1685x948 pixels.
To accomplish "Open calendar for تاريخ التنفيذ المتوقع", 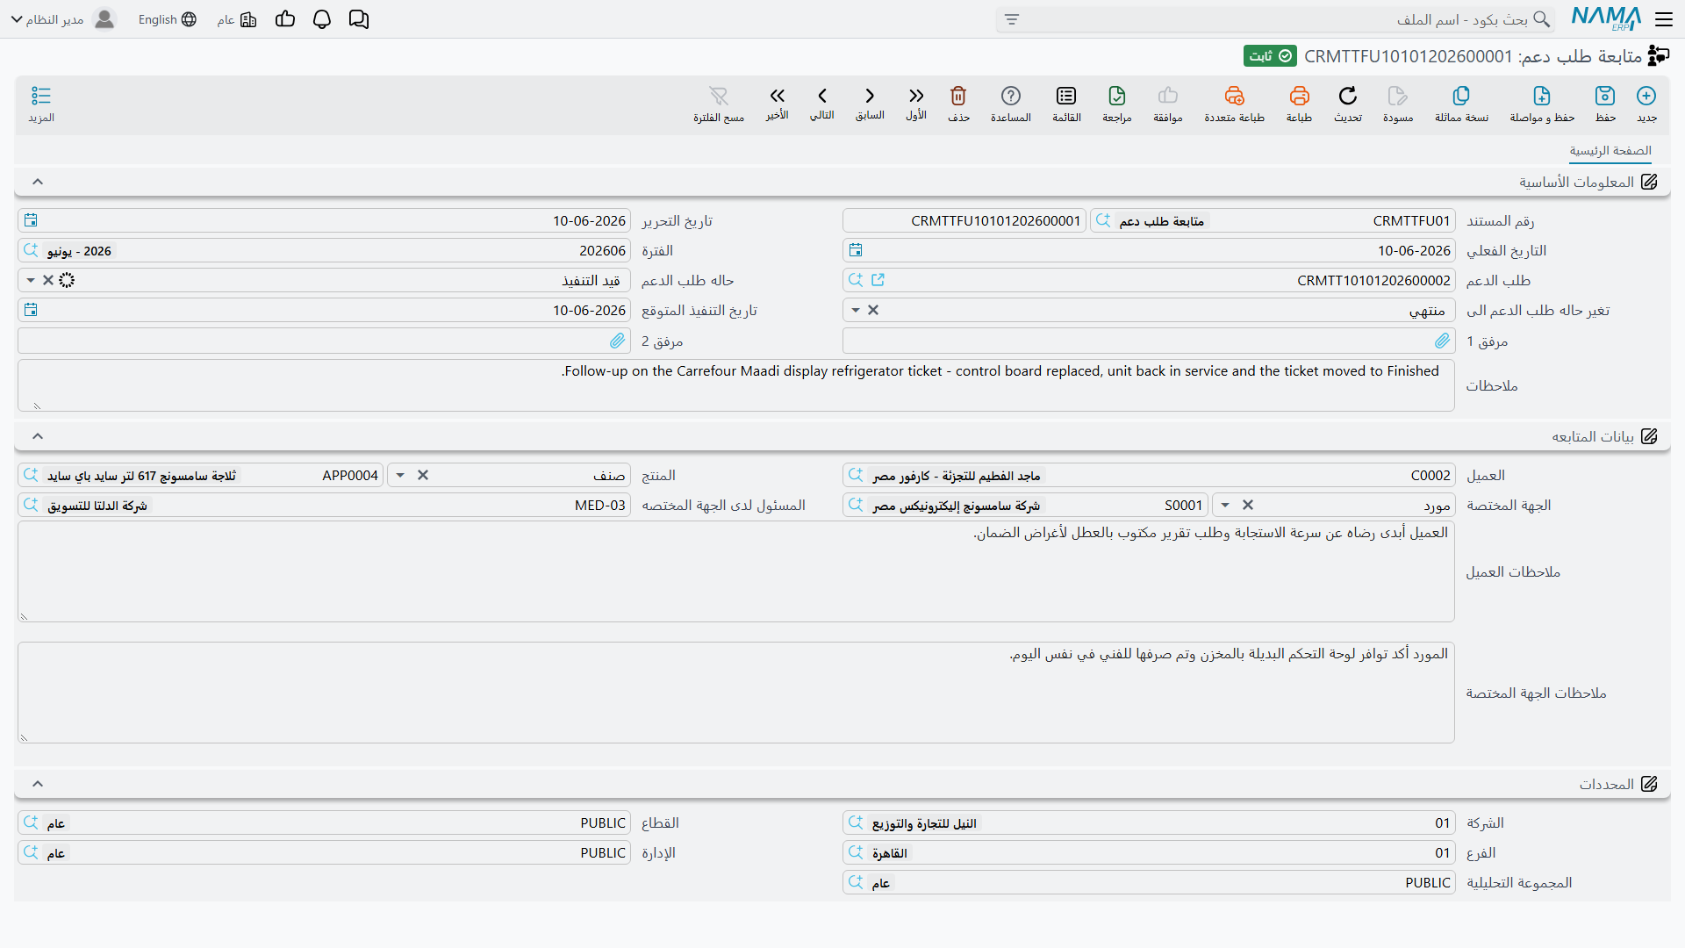I will (x=31, y=310).
